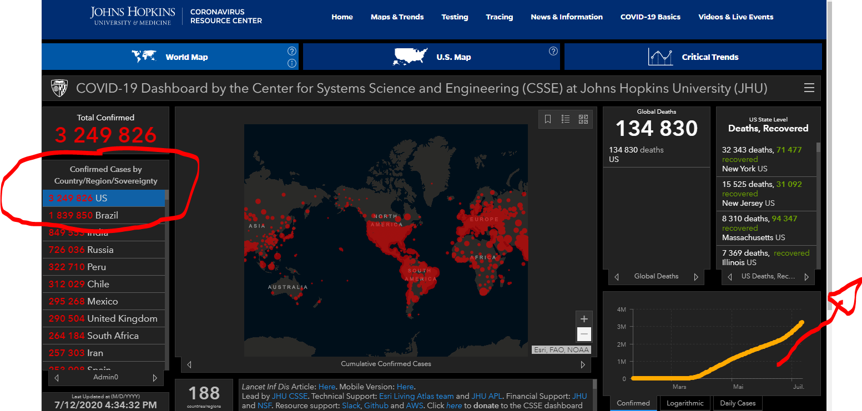Open the map bookmarks icon
Screen dimensions: 862x411
click(x=547, y=119)
